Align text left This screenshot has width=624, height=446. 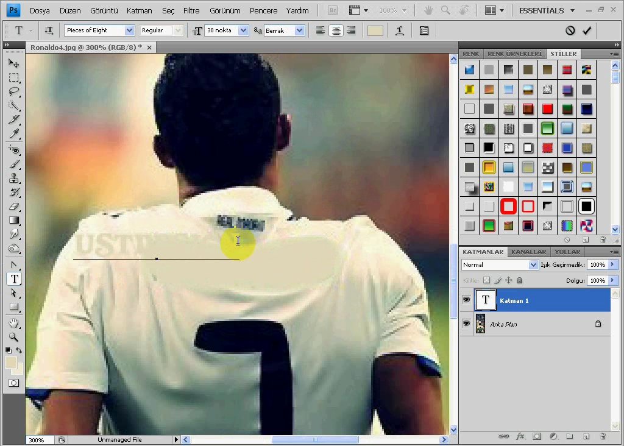(321, 30)
